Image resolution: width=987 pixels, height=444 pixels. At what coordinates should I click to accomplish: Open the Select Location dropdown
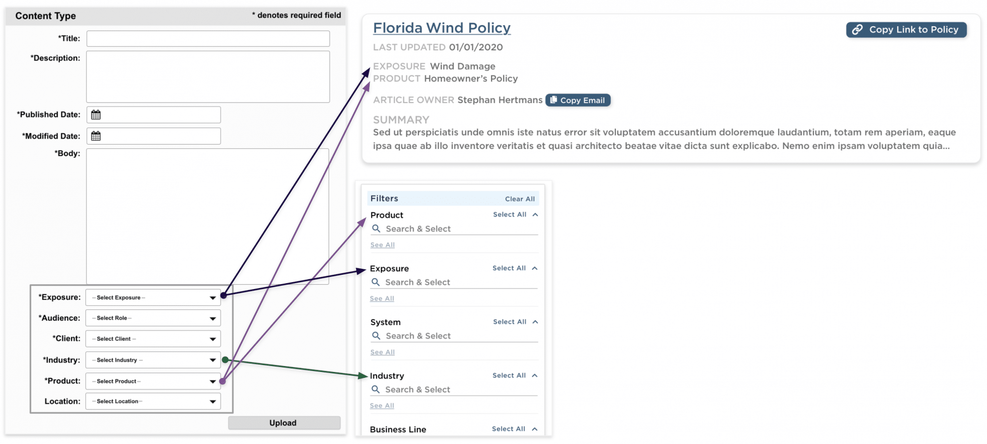point(153,402)
